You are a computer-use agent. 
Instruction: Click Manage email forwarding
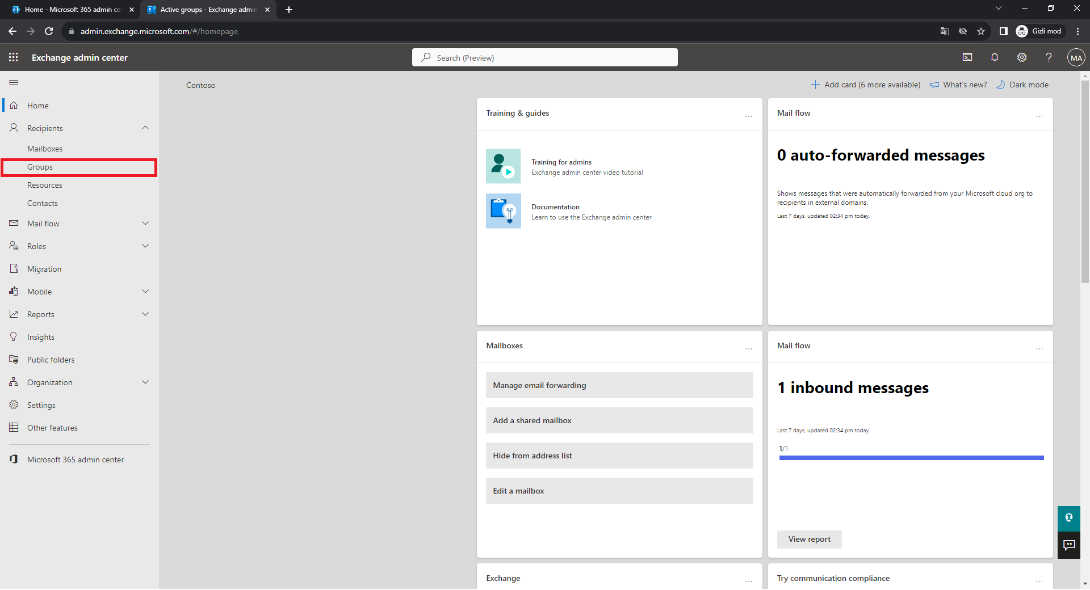click(619, 385)
